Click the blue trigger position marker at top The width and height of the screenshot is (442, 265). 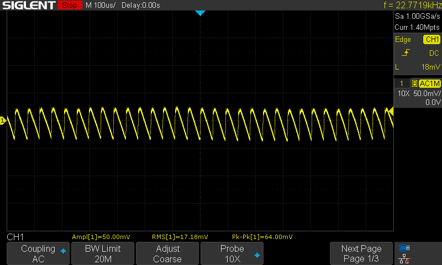click(x=200, y=13)
